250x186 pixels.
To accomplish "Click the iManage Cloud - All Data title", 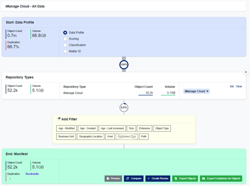I will click(25, 6).
